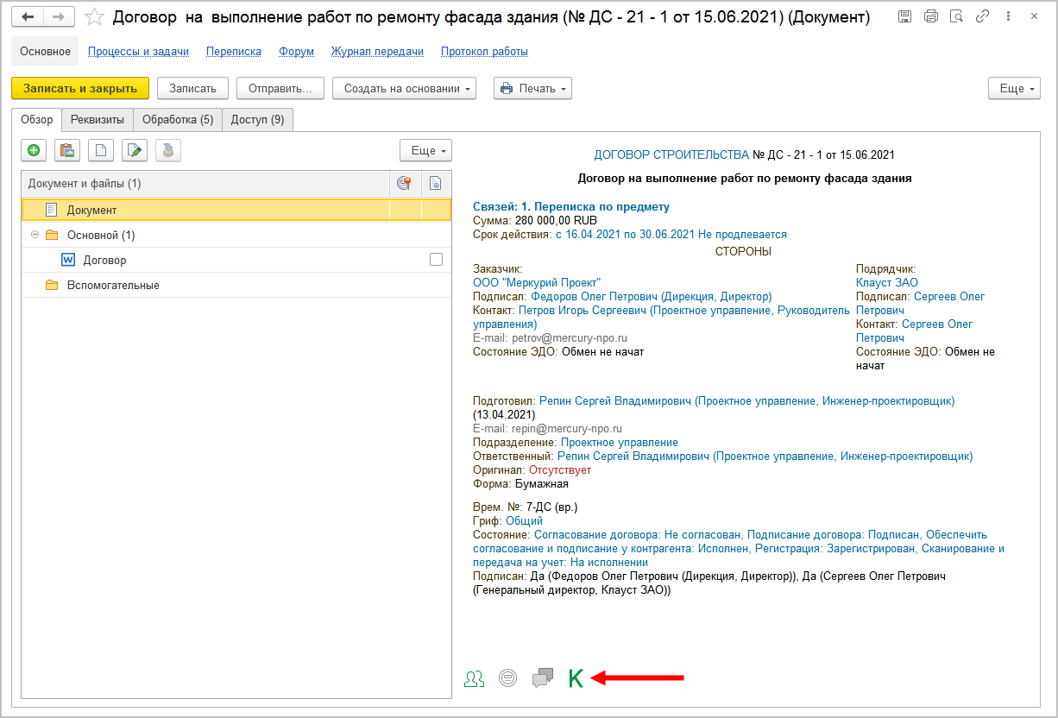This screenshot has width=1058, height=718.
Task: Click the Записать button
Action: click(192, 89)
